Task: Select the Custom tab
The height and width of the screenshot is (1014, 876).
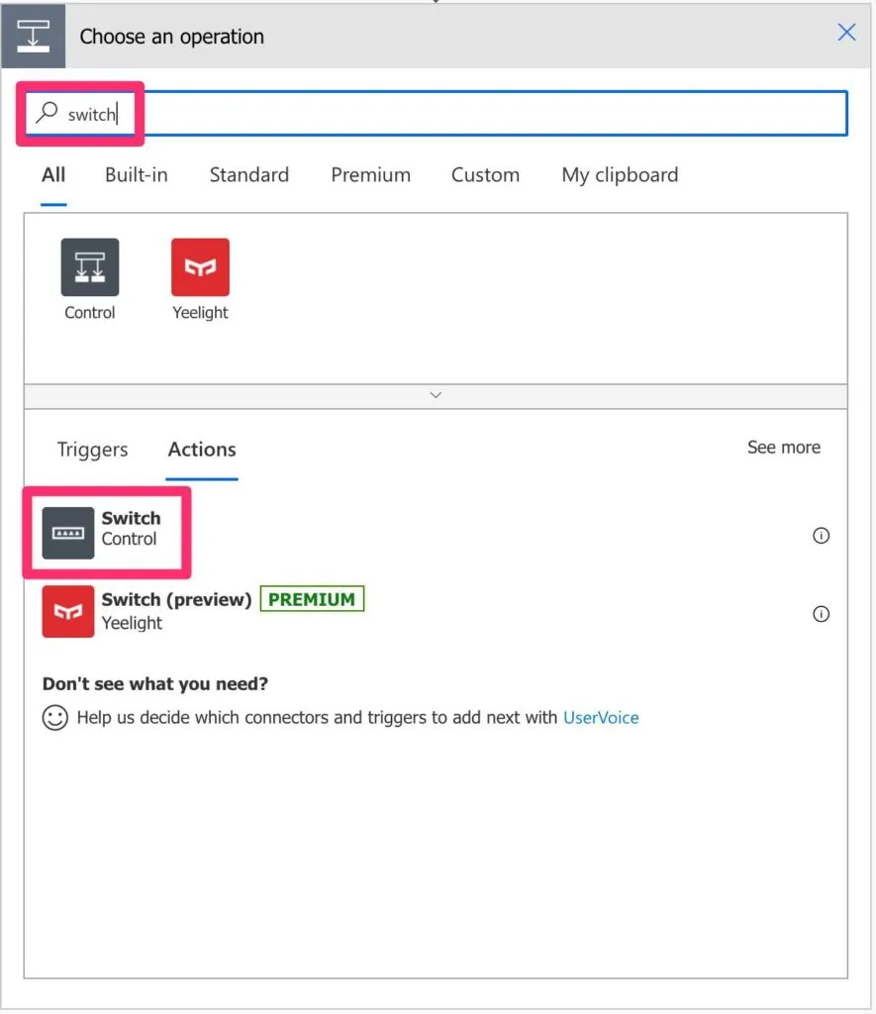Action: [485, 175]
